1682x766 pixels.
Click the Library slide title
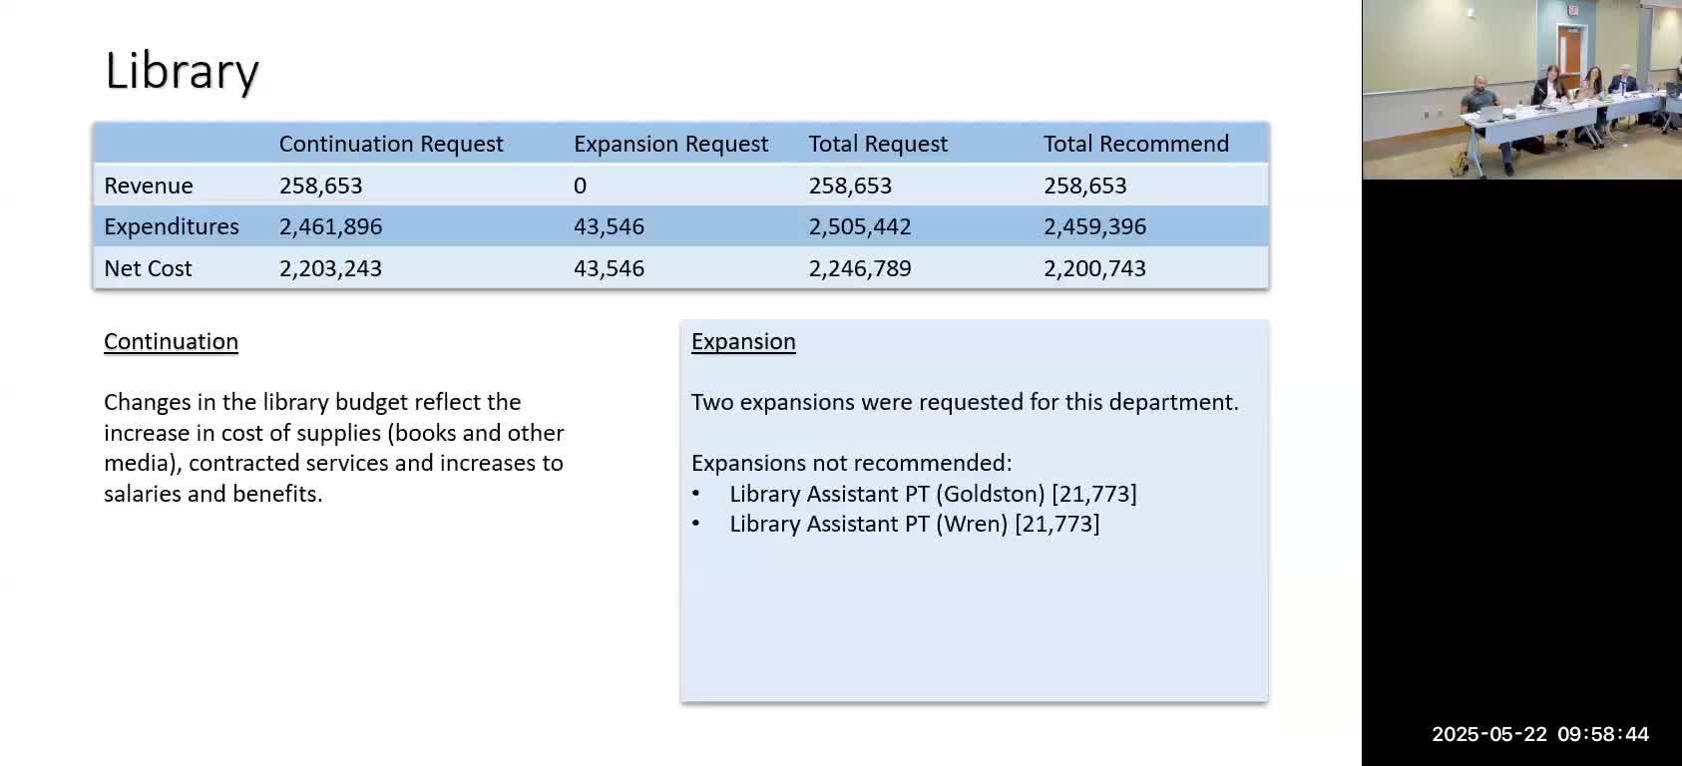pyautogui.click(x=182, y=72)
